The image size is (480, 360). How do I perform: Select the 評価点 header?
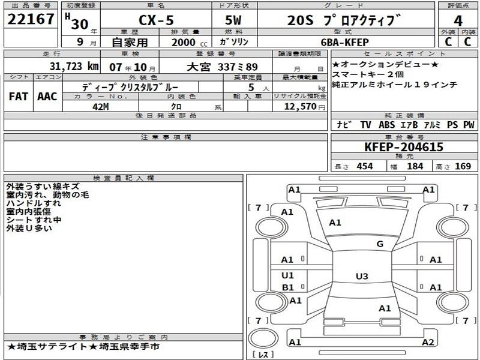pyautogui.click(x=458, y=5)
